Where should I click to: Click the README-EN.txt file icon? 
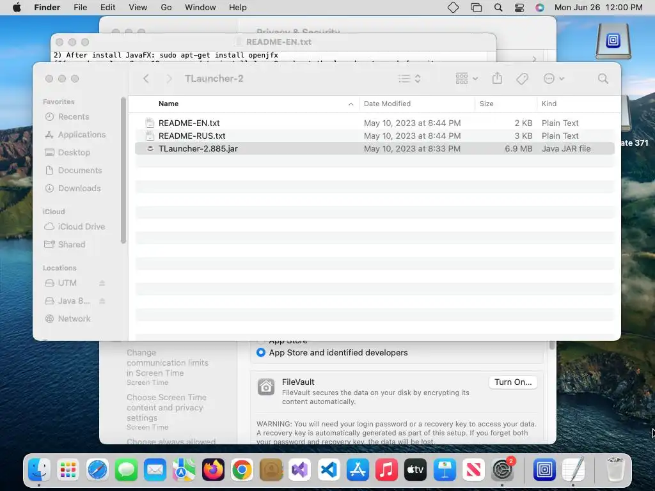click(x=150, y=123)
